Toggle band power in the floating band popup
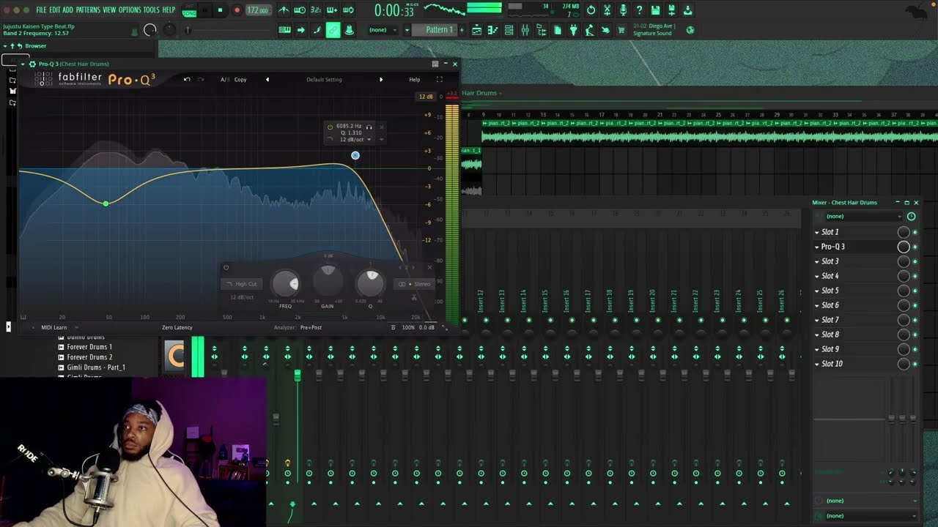Screen dimensions: 938x527 pyautogui.click(x=330, y=127)
